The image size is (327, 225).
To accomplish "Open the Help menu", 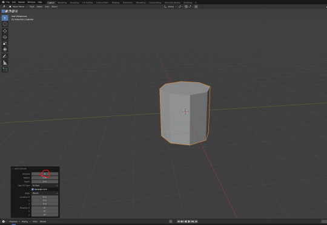I will [x=40, y=2].
